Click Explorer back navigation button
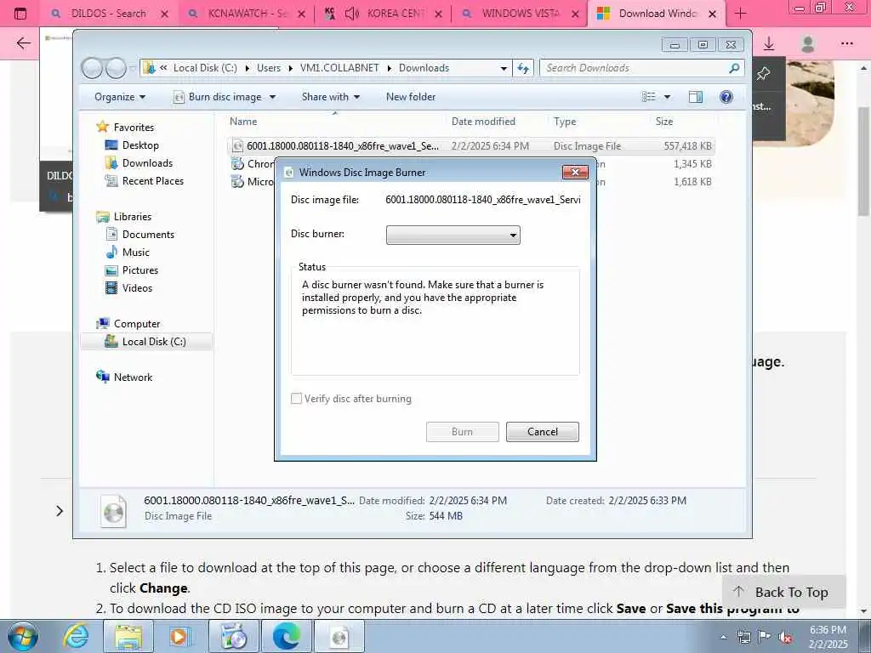Viewport: 871px width, 653px height. coord(92,68)
